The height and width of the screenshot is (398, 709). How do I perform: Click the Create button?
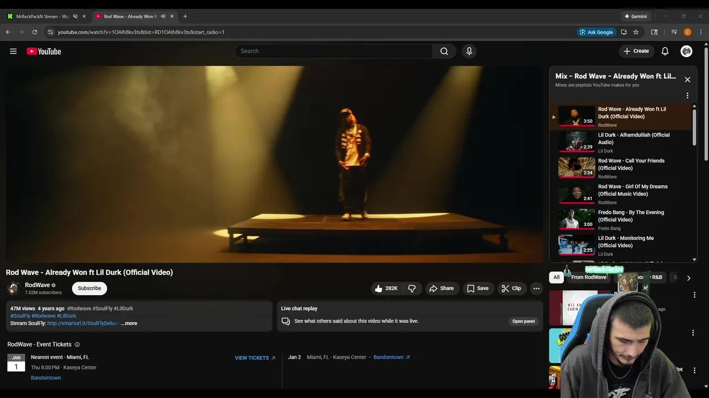tap(636, 51)
